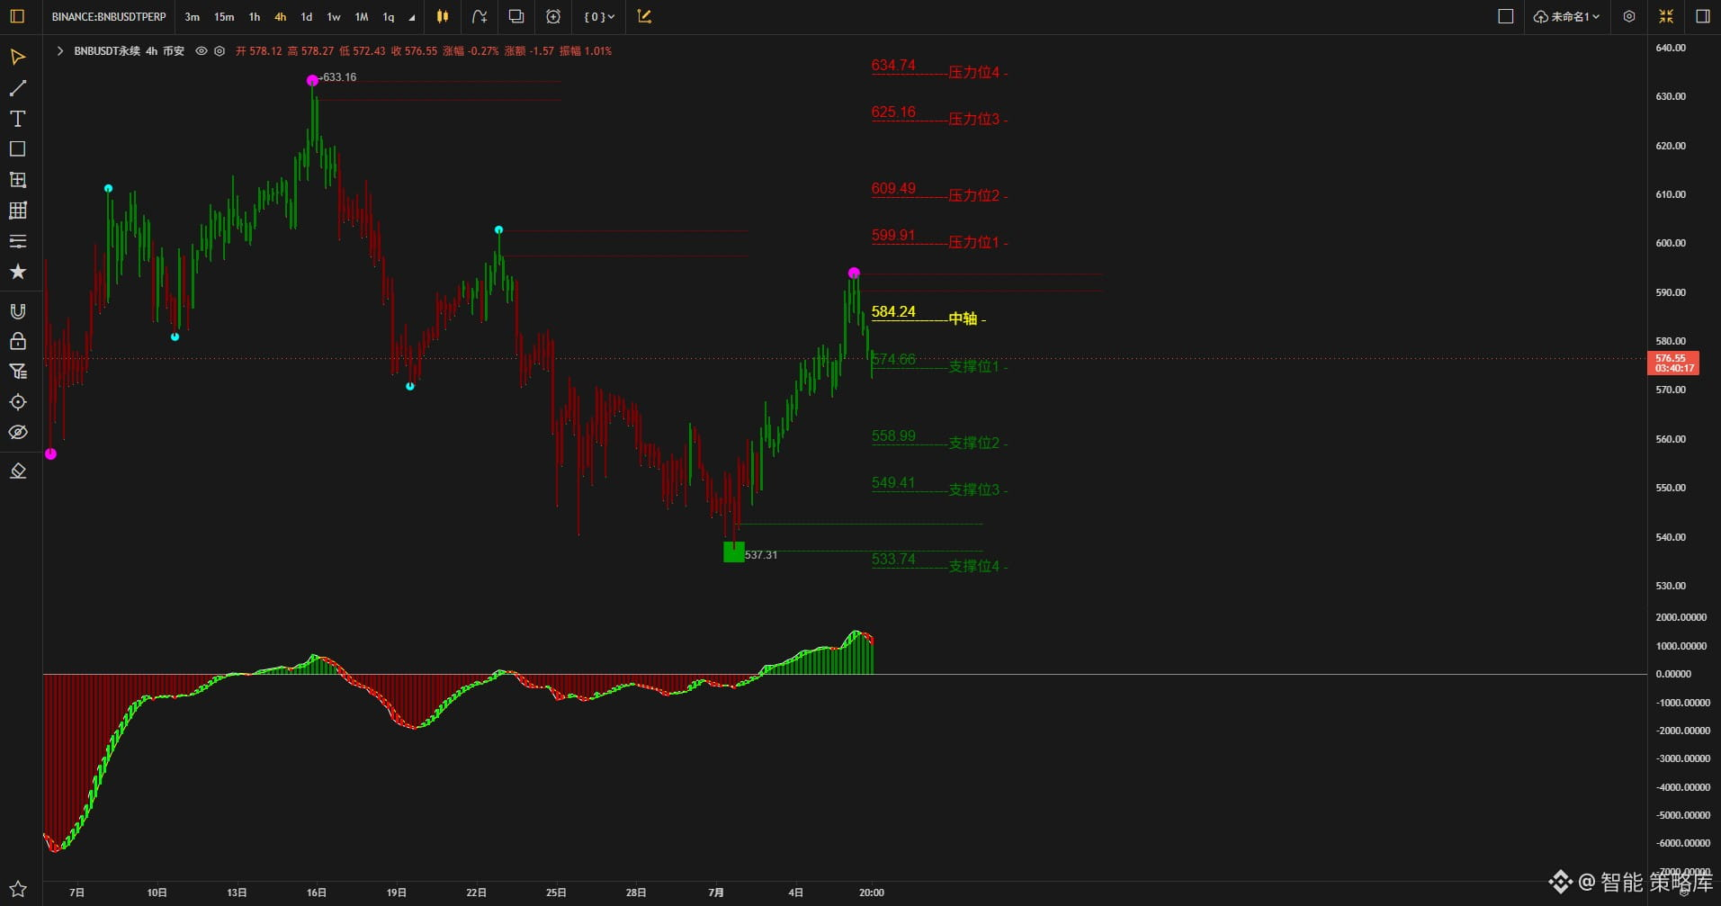1721x906 pixels.
Task: Click the 634.74 压力位4 resistance label
Action: click(939, 68)
